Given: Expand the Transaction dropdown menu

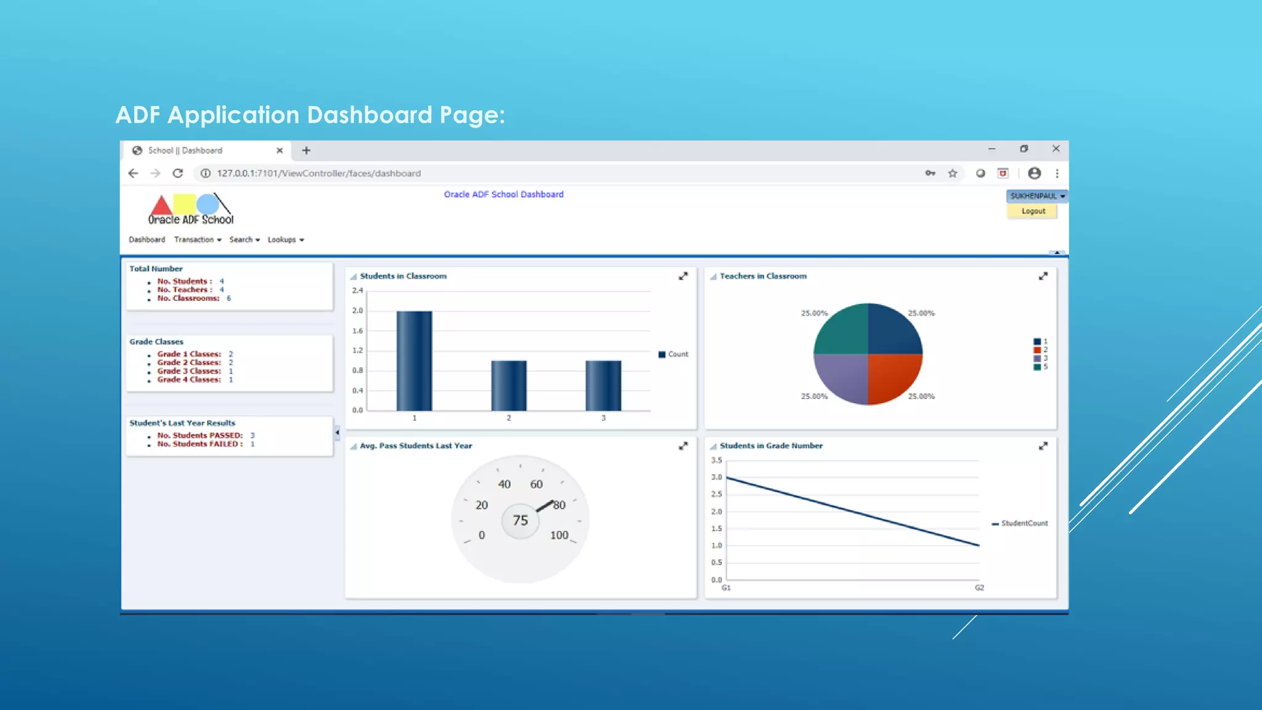Looking at the screenshot, I should 197,240.
